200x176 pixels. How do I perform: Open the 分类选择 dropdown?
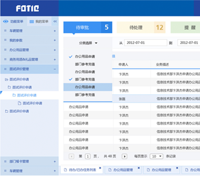pyautogui.click(x=88, y=43)
